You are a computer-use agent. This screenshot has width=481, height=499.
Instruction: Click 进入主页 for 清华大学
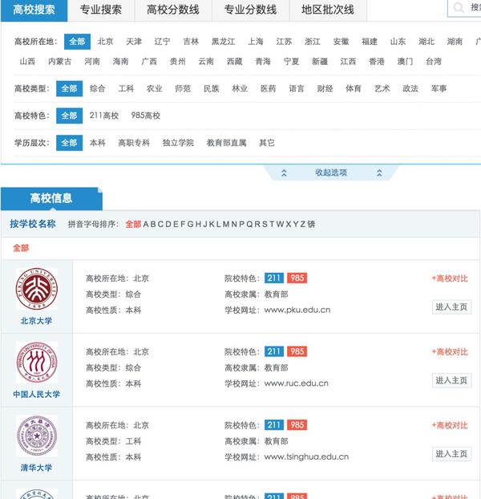coord(451,454)
